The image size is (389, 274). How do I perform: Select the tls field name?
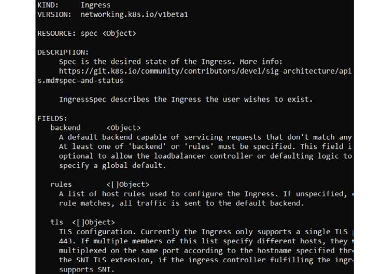click(57, 222)
